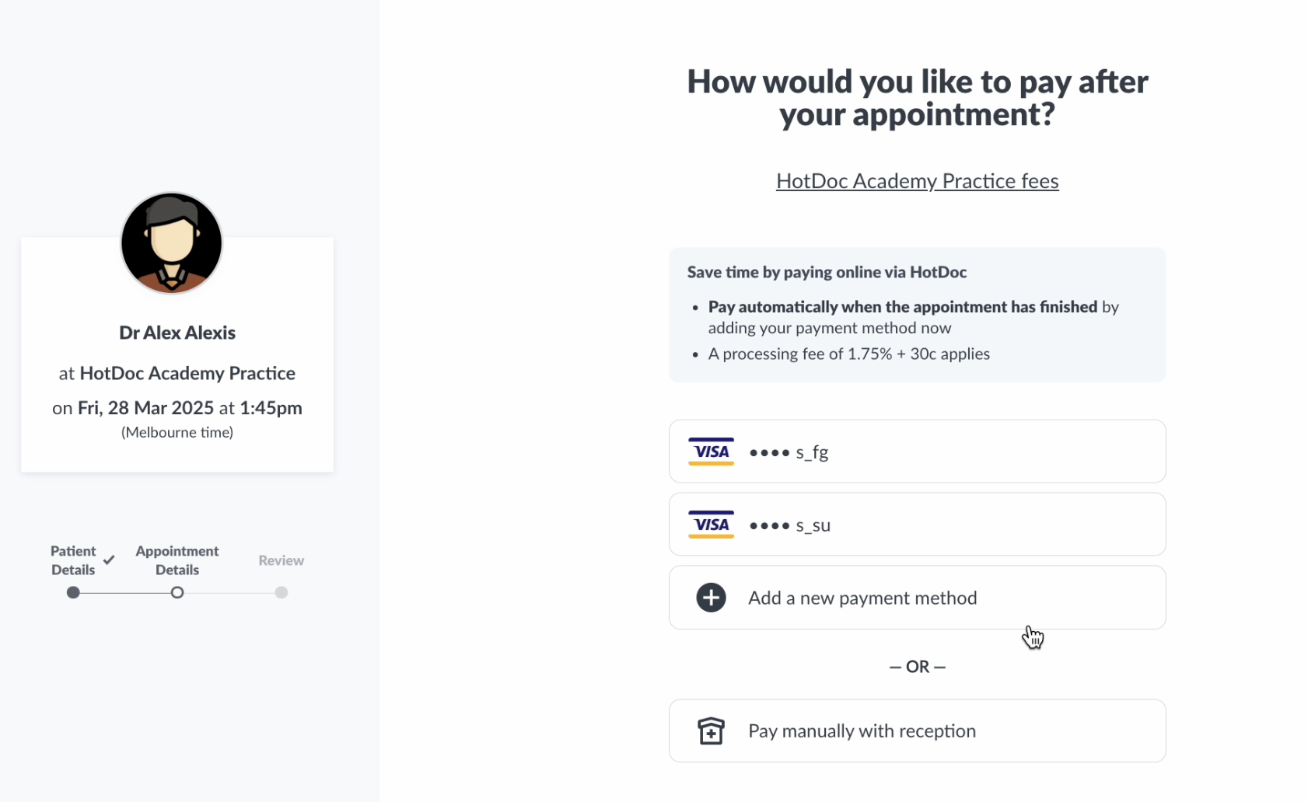Click the Review step label

coord(282,560)
